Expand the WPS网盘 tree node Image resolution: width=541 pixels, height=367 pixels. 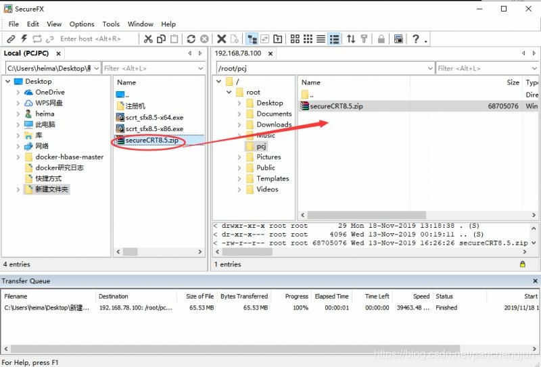coord(18,103)
